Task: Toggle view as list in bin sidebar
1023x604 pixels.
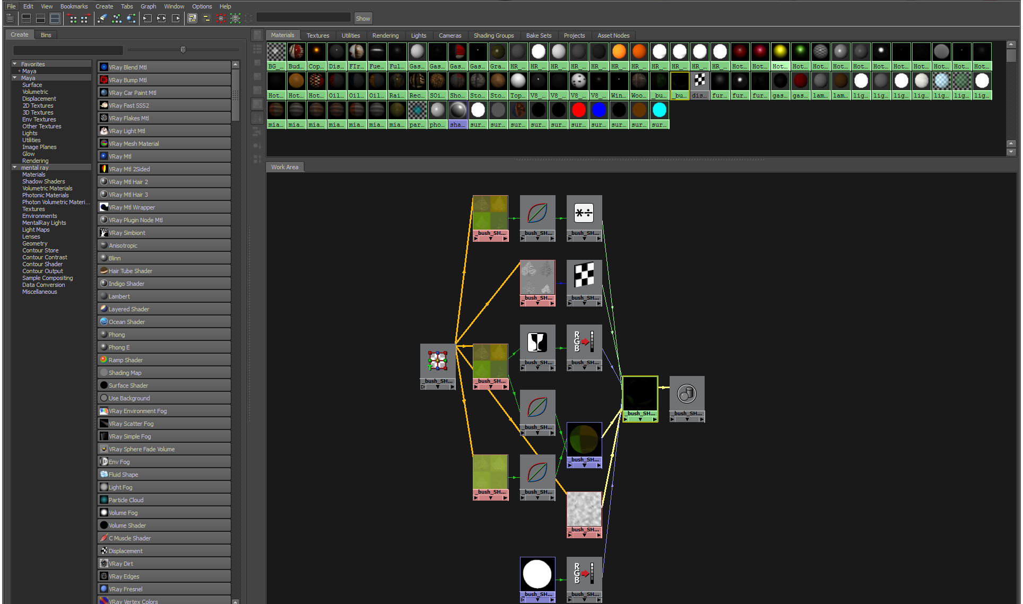Action: pos(257,49)
